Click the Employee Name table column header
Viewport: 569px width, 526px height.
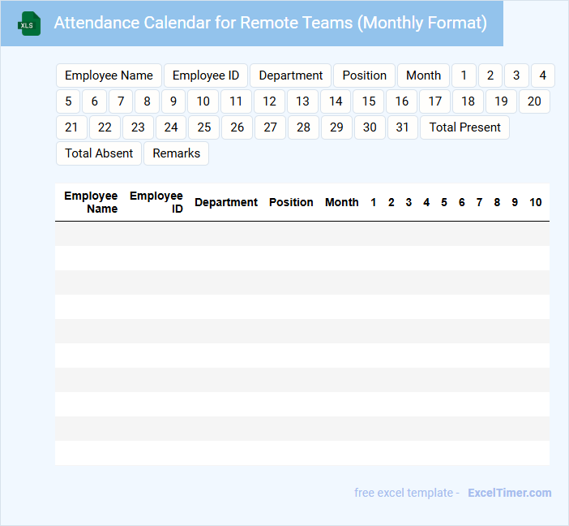pos(91,202)
